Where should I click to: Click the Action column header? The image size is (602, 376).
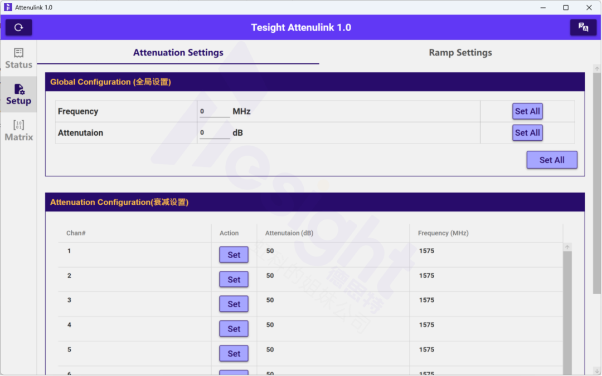point(229,233)
